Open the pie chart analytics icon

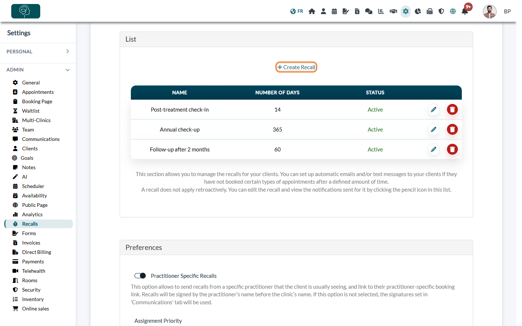point(418,11)
